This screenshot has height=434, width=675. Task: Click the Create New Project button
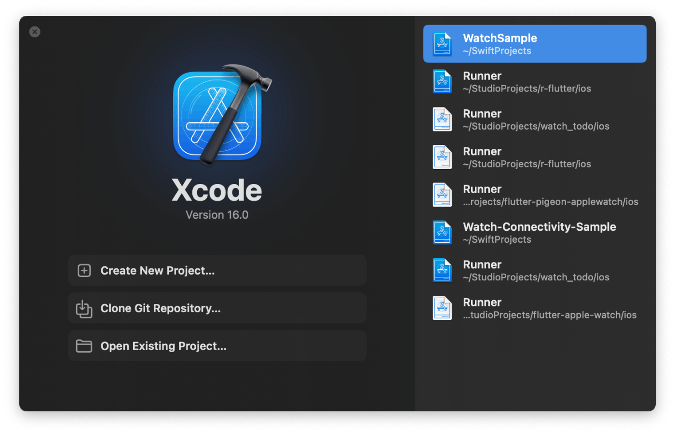pos(217,271)
